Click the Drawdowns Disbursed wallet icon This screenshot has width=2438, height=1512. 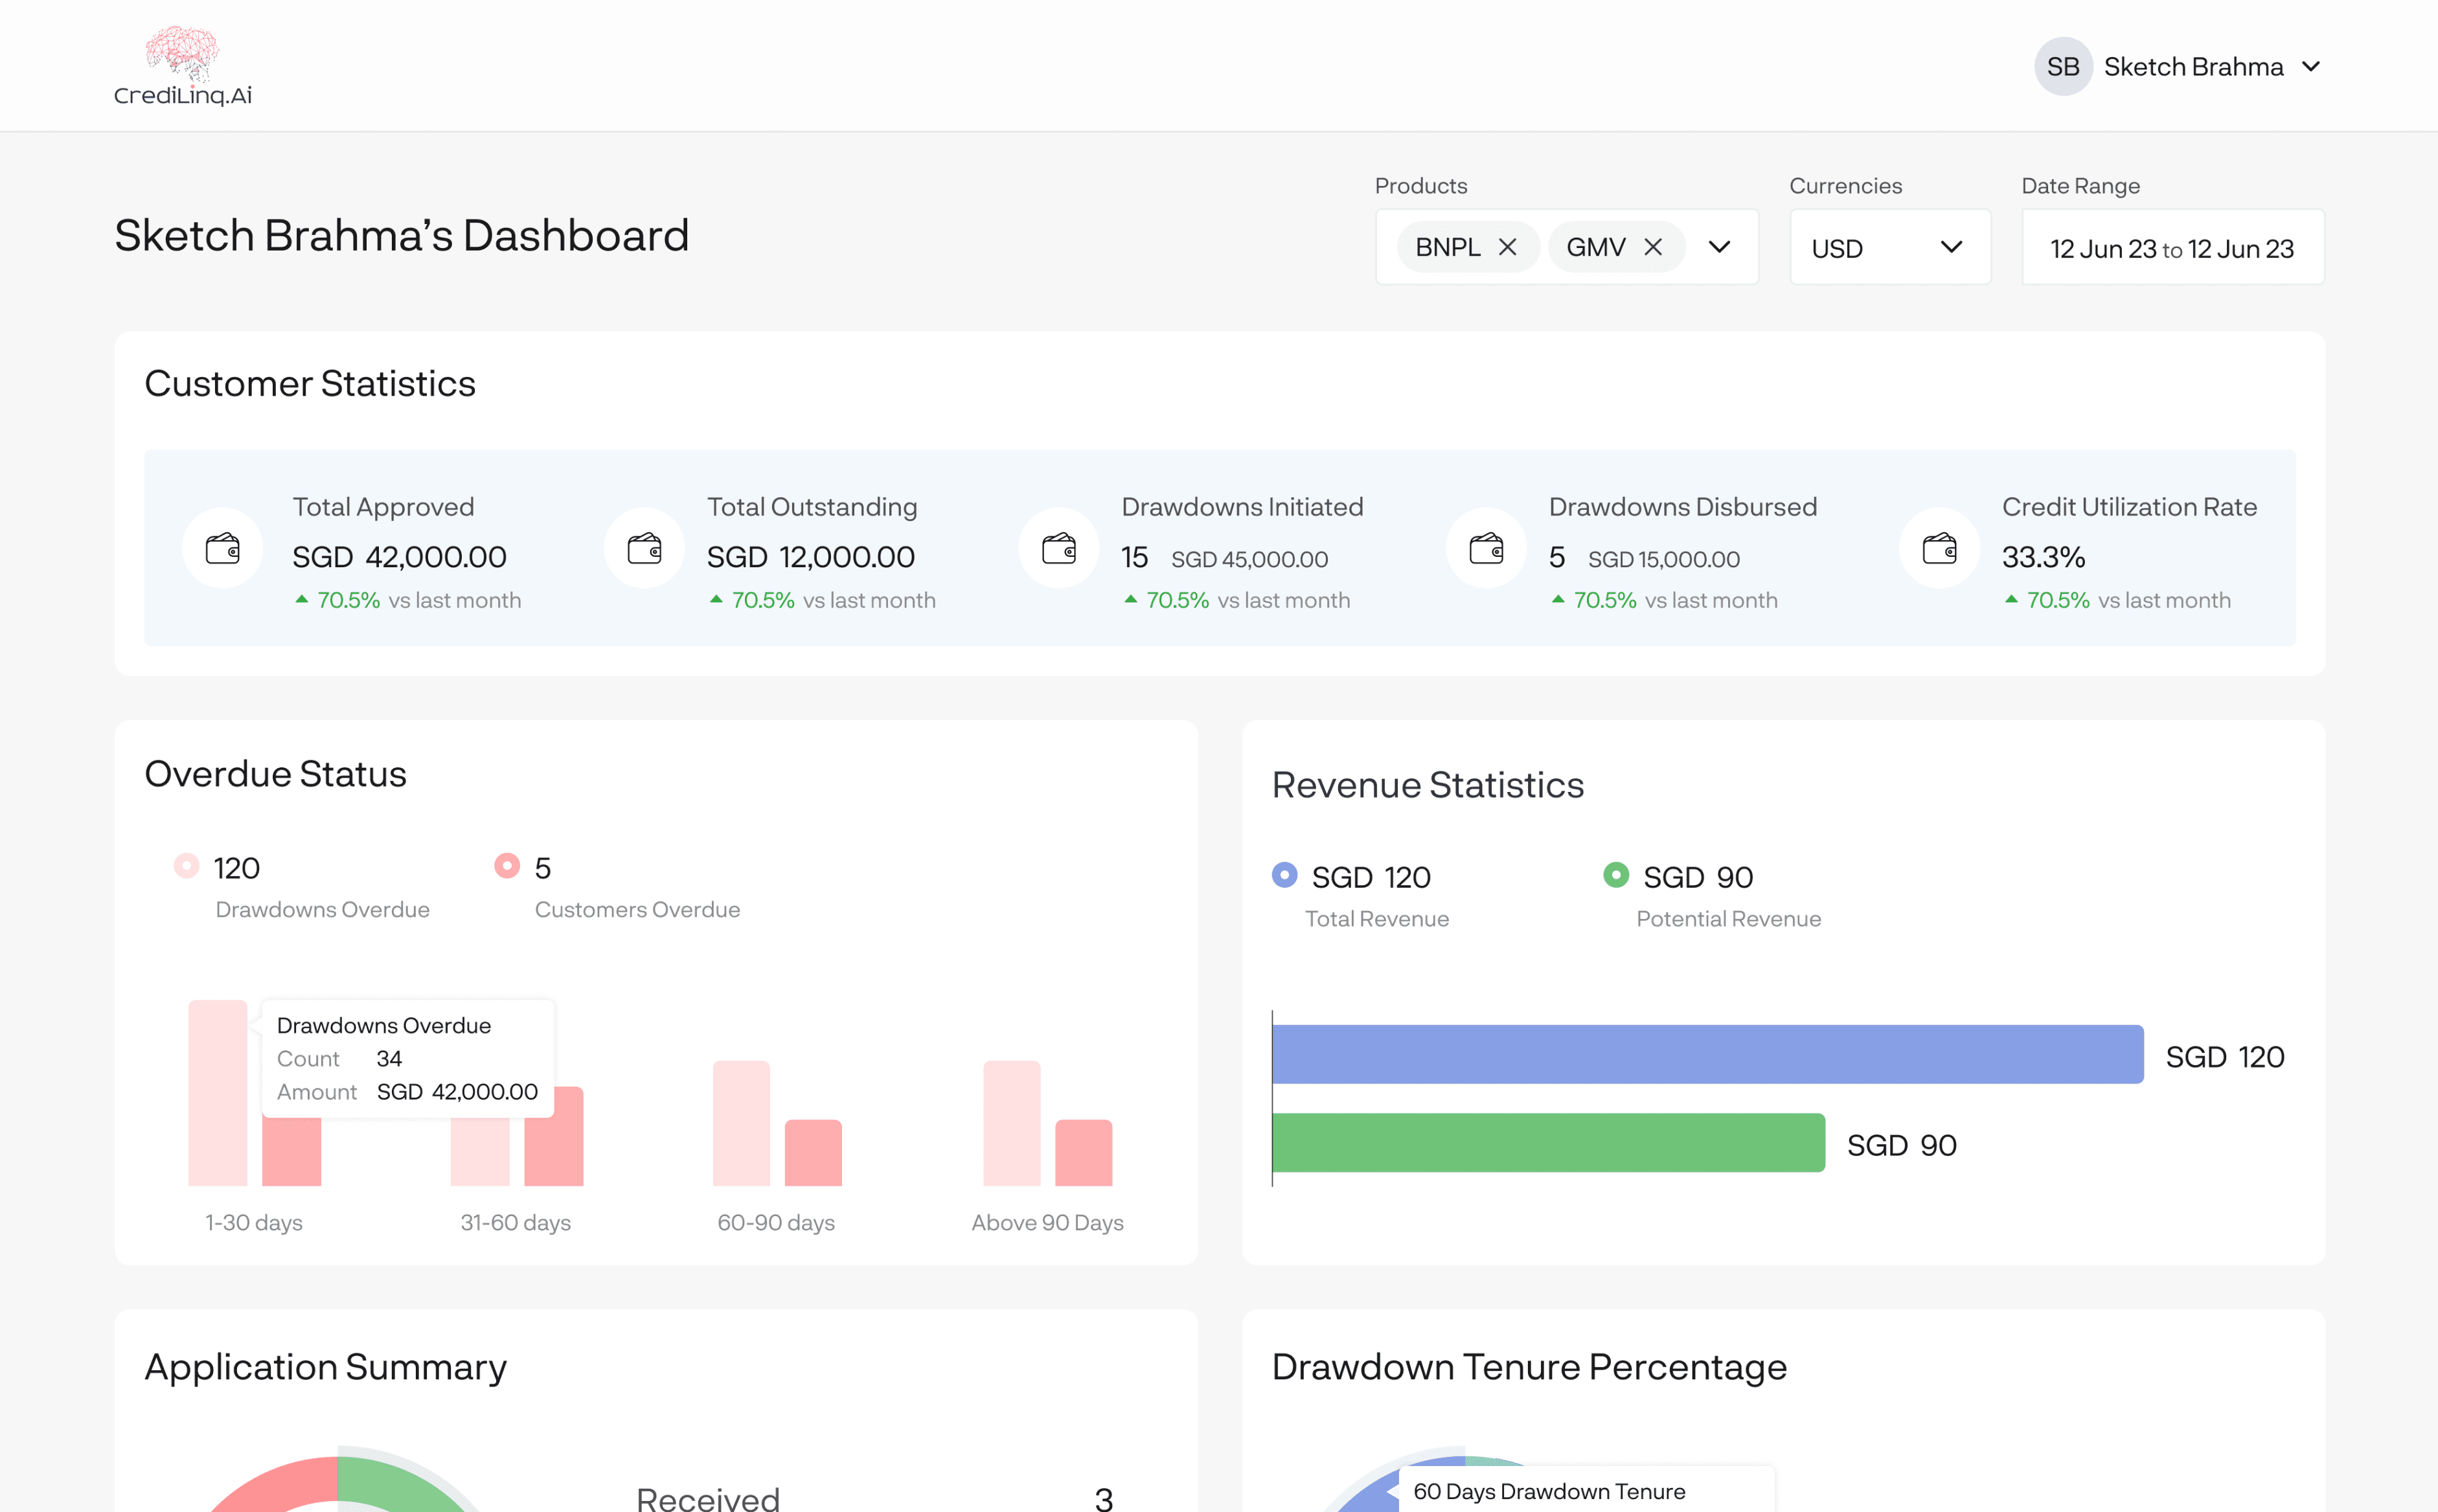1486,548
